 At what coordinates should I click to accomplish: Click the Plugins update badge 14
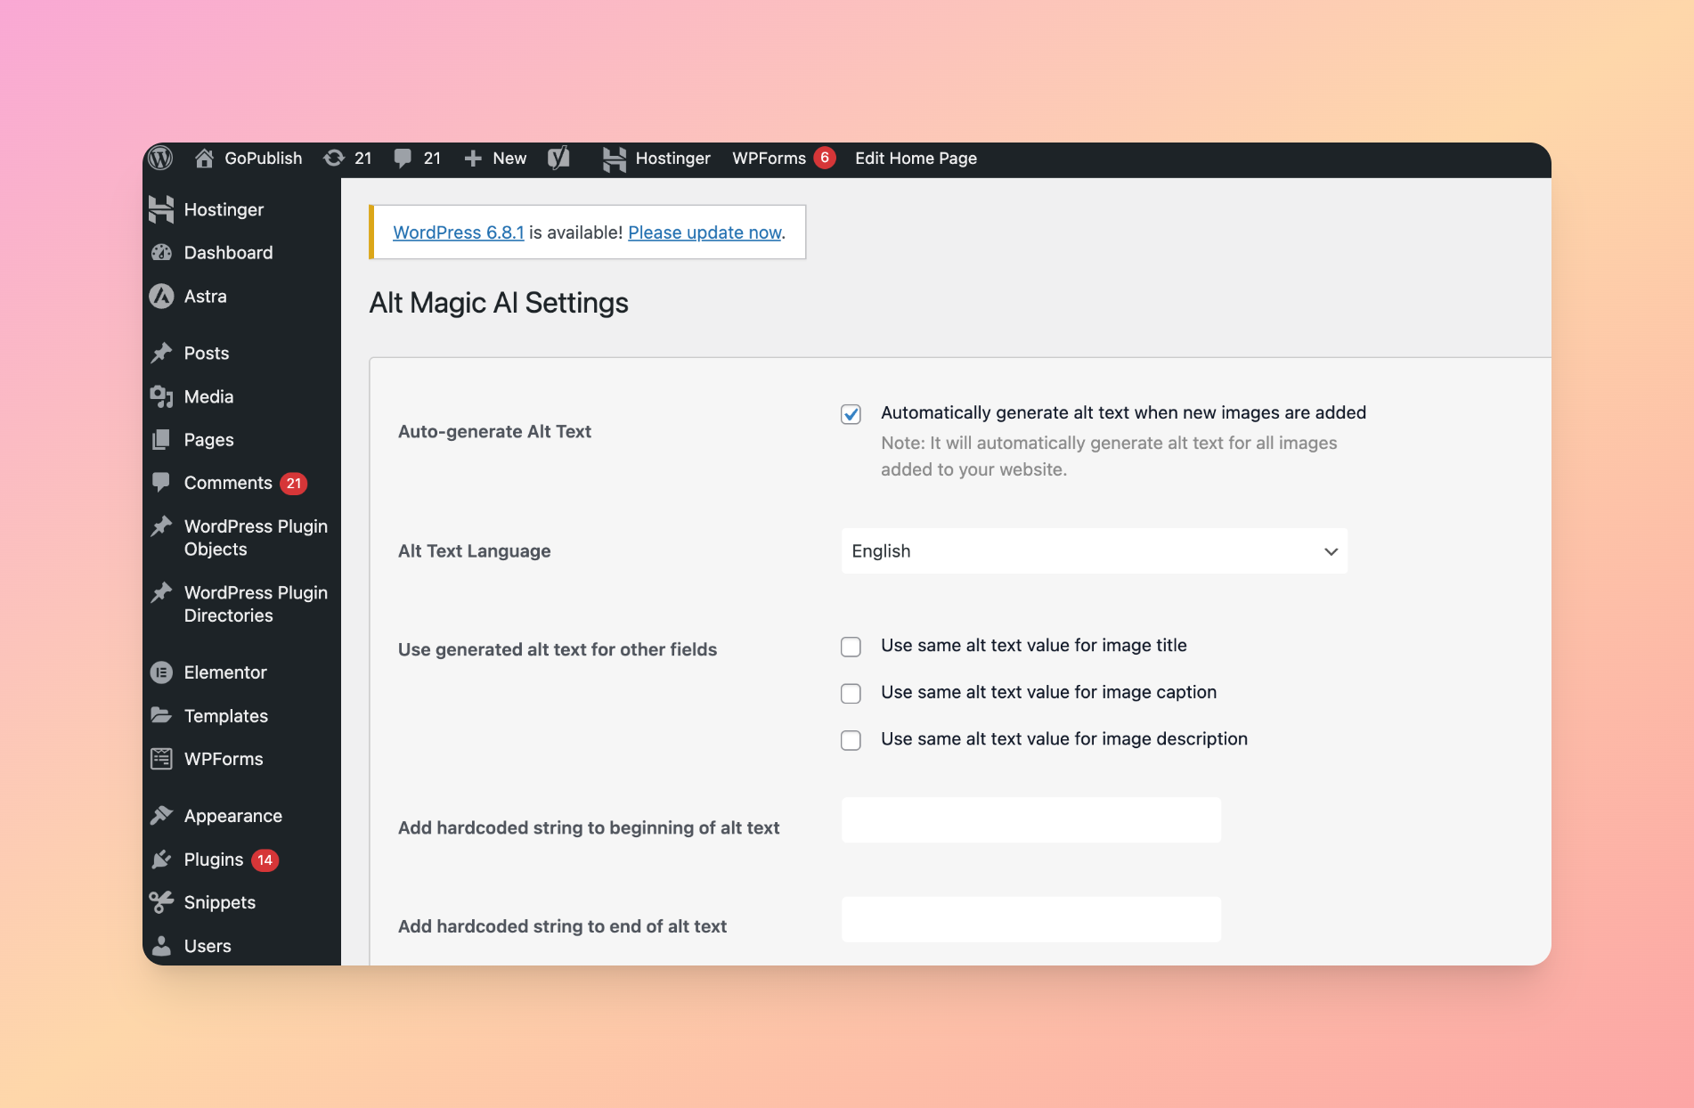click(x=265, y=860)
